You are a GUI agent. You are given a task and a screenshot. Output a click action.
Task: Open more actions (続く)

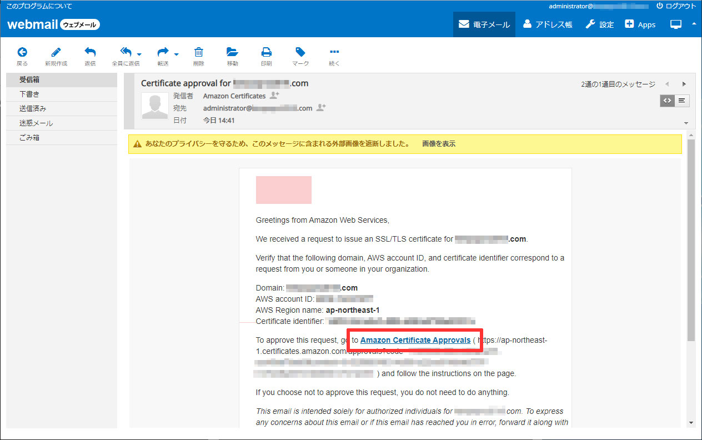click(334, 56)
